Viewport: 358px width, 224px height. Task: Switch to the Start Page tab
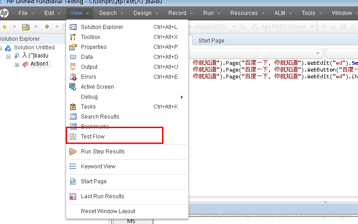[211, 41]
